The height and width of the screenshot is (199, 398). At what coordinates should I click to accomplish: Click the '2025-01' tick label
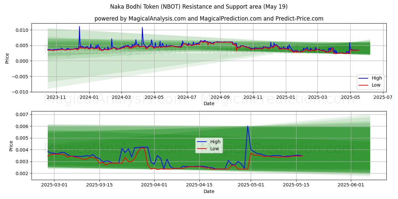[286, 97]
